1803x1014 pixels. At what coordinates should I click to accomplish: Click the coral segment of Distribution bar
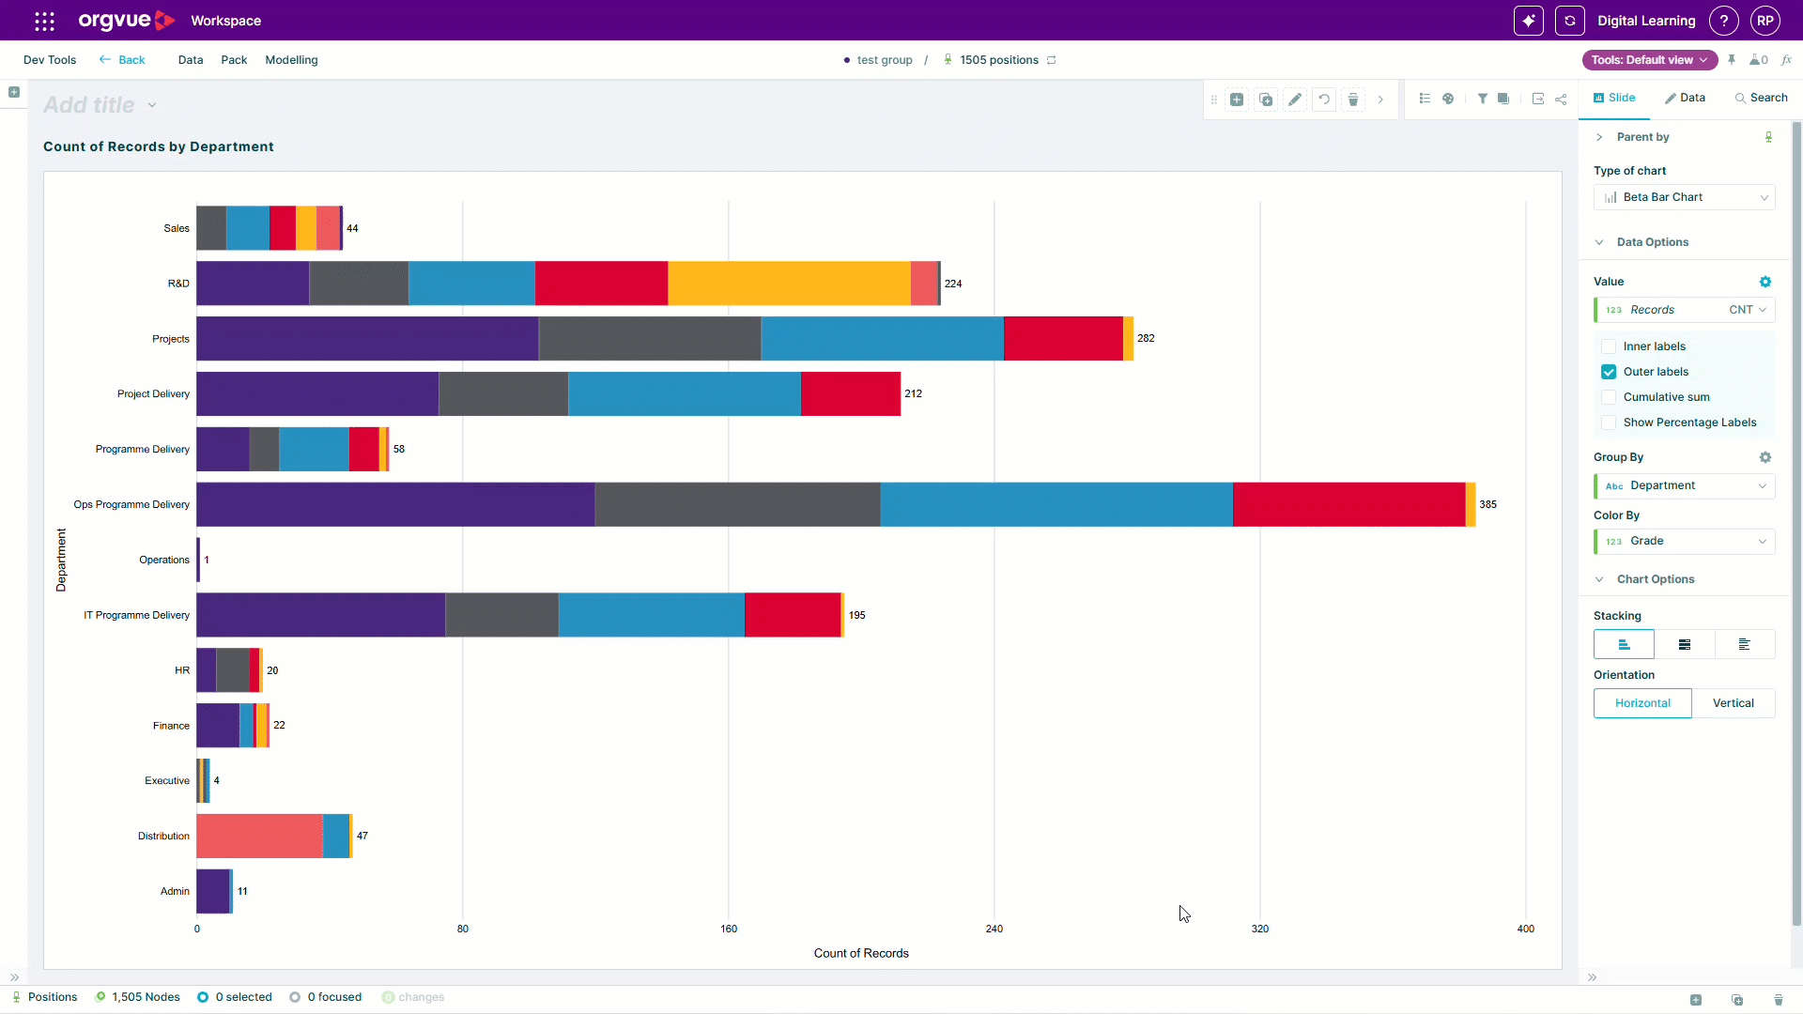pos(259,836)
